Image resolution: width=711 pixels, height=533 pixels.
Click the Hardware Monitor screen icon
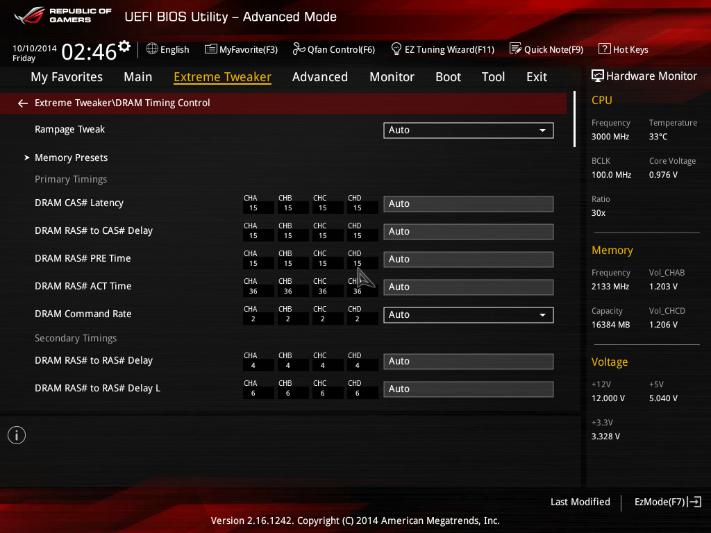click(x=598, y=76)
